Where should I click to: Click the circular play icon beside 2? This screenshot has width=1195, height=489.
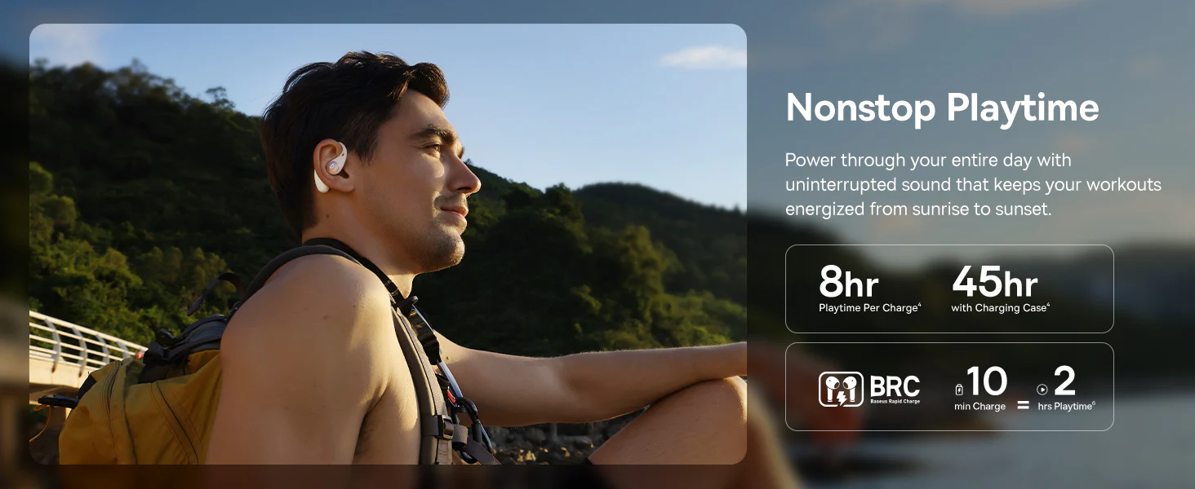coord(1042,390)
